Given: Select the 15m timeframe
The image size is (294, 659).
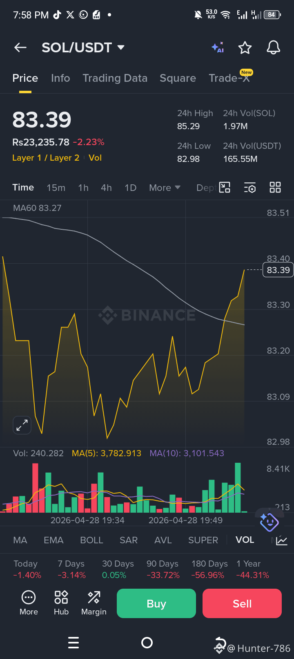Looking at the screenshot, I should click(56, 188).
